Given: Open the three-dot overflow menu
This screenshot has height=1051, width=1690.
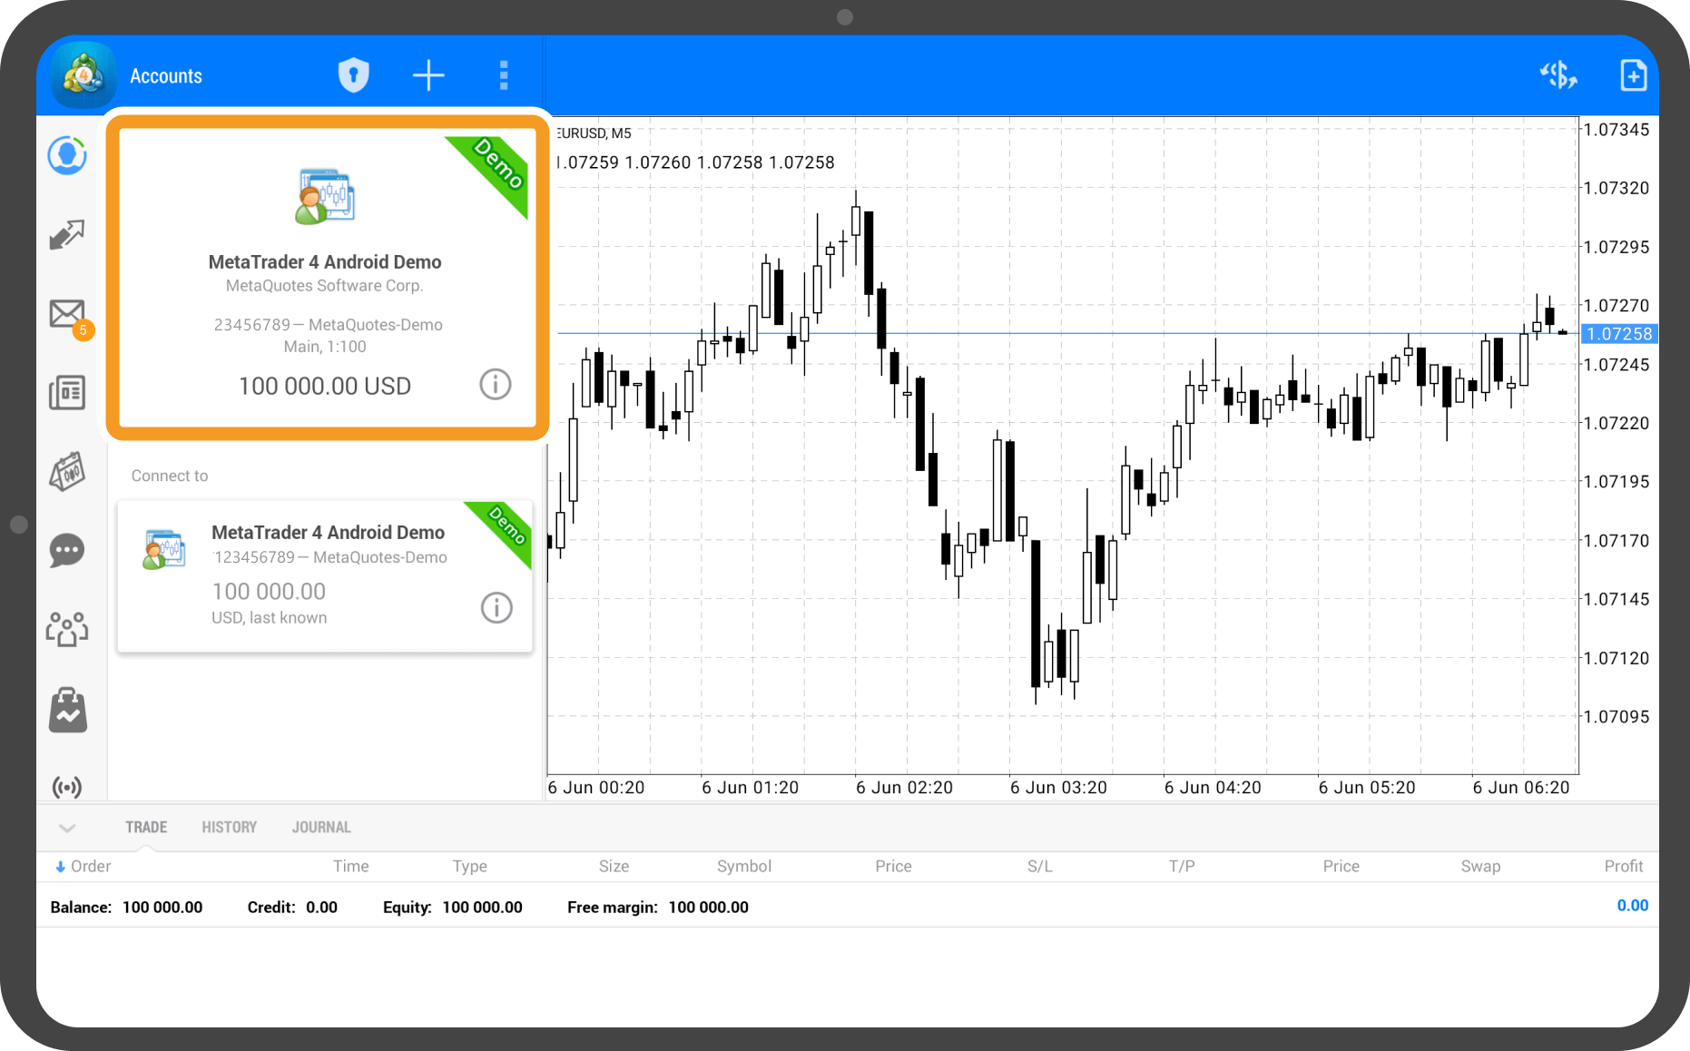Looking at the screenshot, I should pos(504,75).
